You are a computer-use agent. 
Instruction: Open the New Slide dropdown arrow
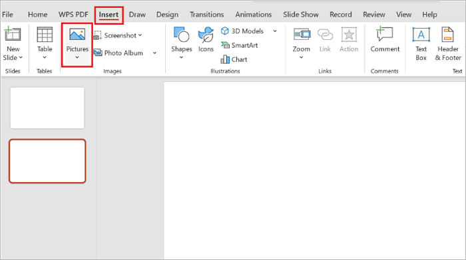pos(21,58)
